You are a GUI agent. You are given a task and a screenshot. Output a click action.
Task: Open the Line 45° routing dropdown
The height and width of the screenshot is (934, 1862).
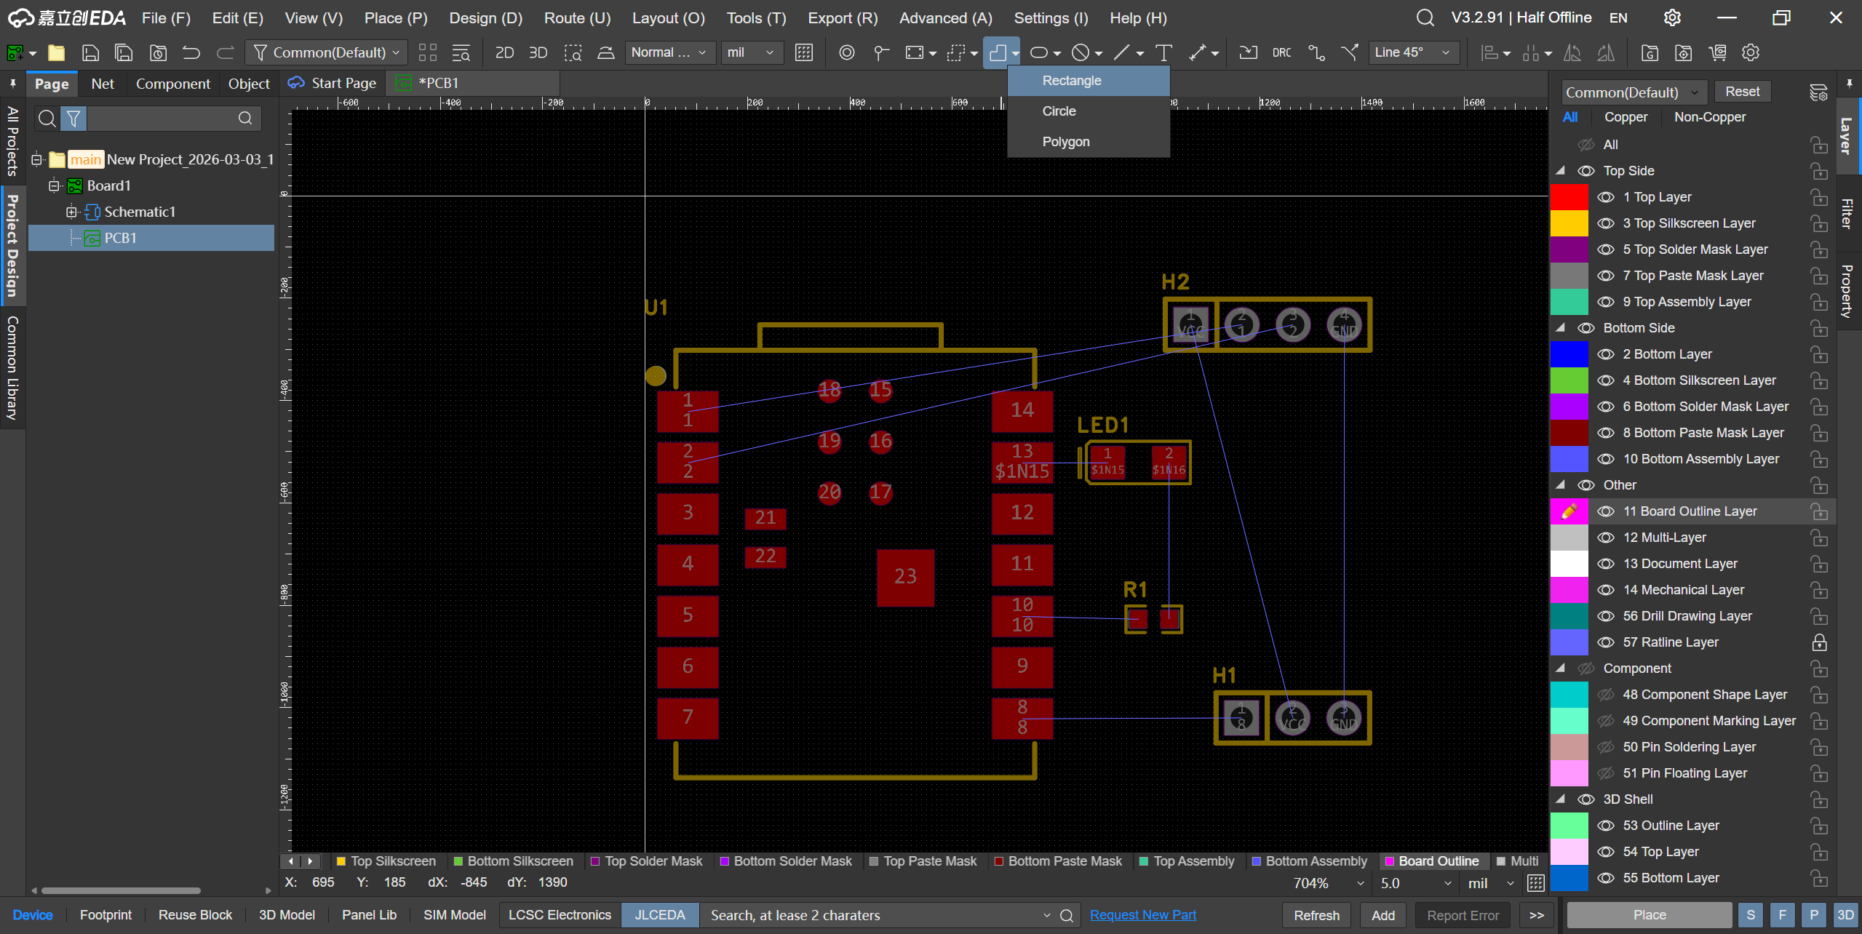tap(1412, 52)
